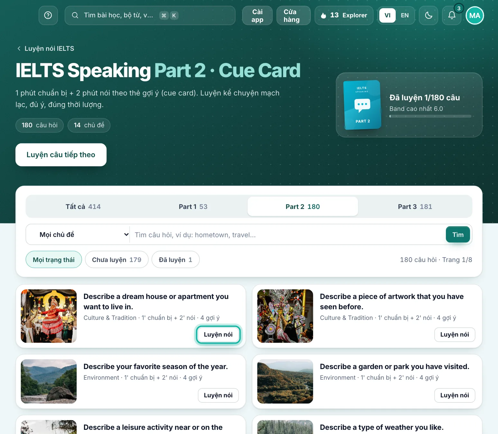Open the artwork card thumbnail

tap(285, 316)
